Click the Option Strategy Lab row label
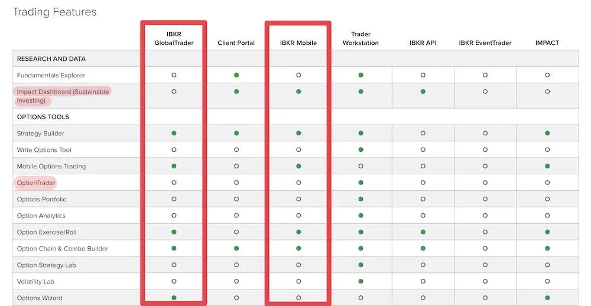This screenshot has height=306, width=591. (x=46, y=265)
